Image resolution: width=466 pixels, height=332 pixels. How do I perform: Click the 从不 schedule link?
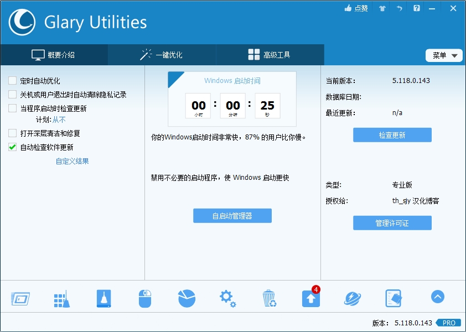(x=59, y=120)
